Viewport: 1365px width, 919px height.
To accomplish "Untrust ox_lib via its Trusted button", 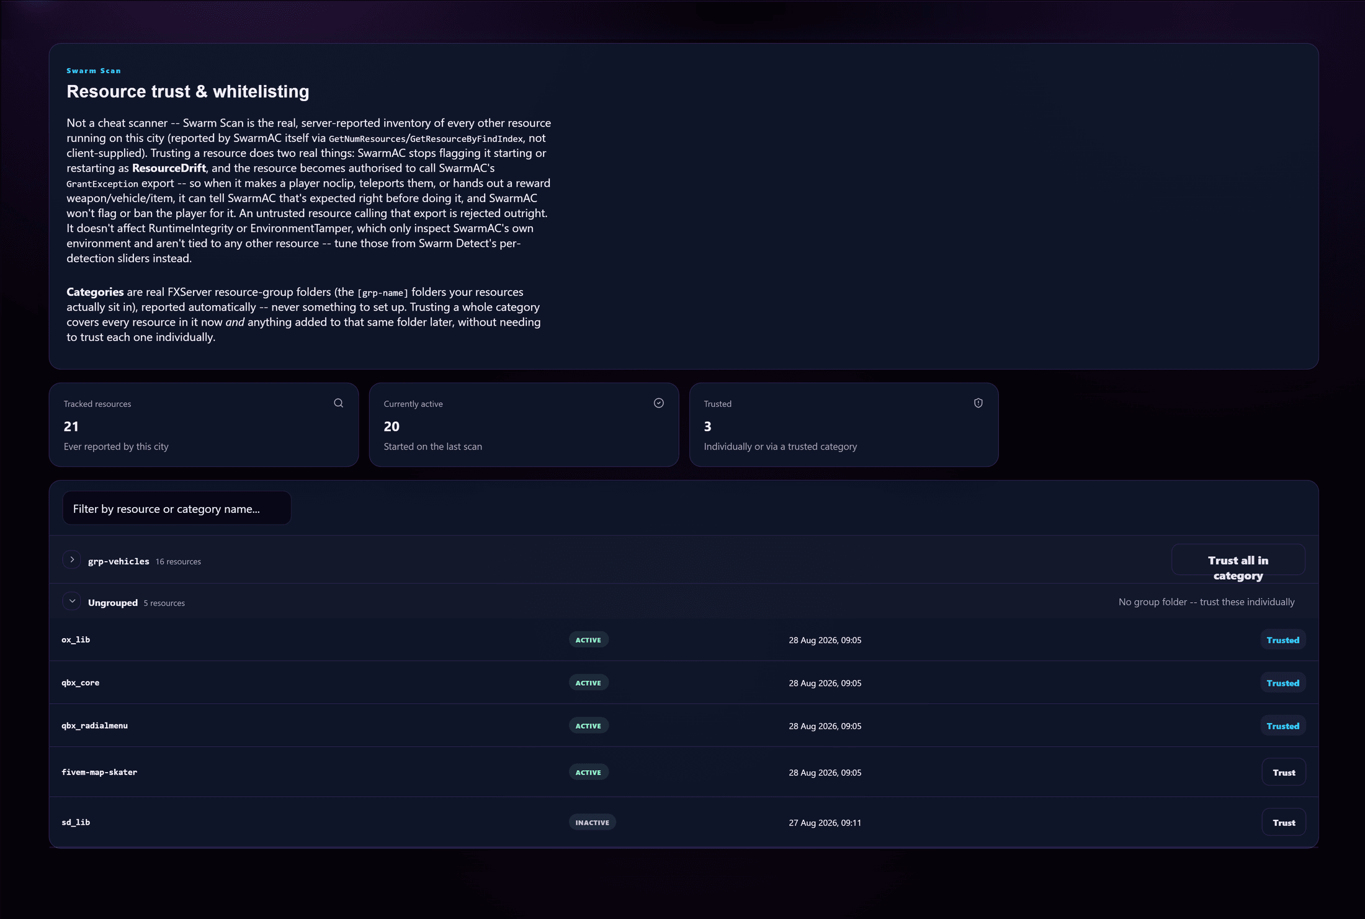I will pos(1282,640).
